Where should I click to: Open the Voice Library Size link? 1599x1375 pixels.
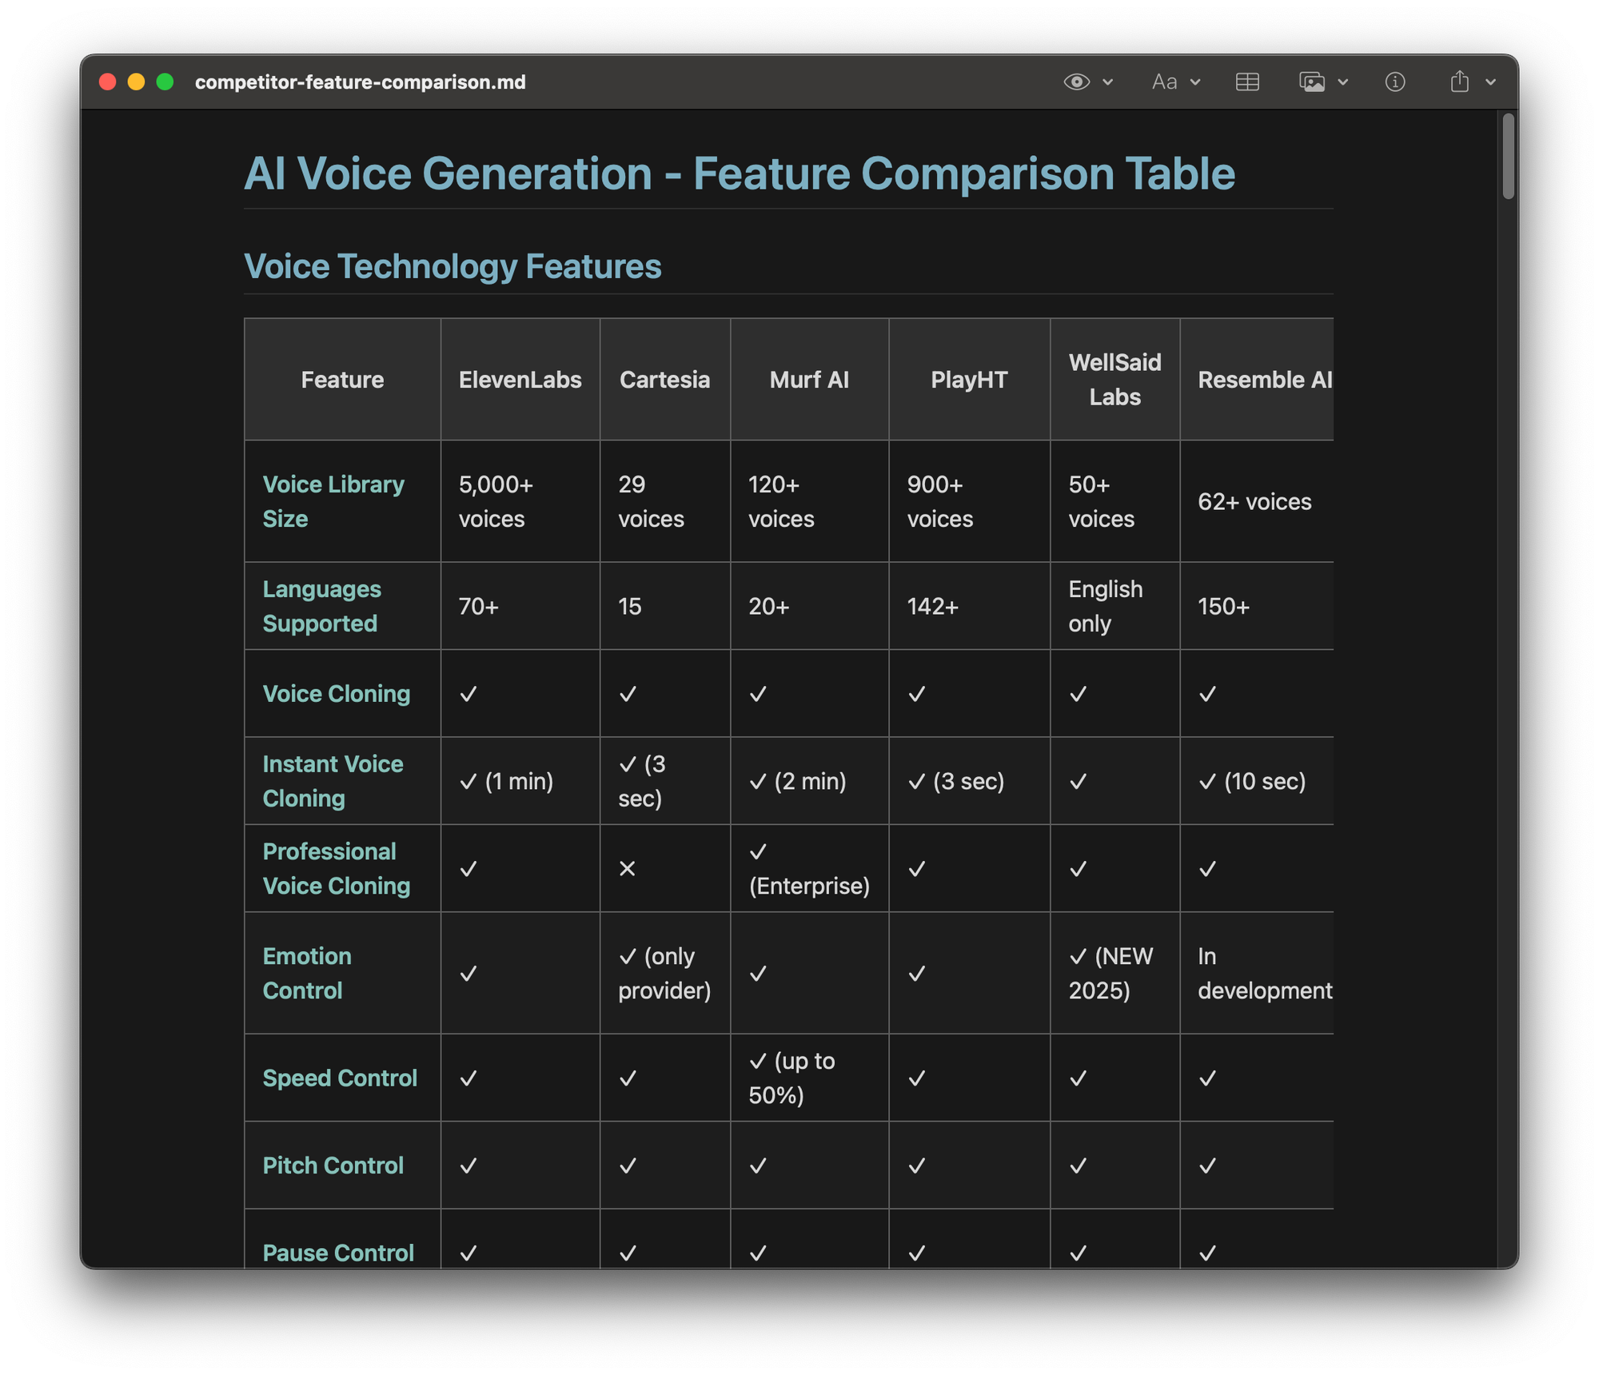(333, 501)
